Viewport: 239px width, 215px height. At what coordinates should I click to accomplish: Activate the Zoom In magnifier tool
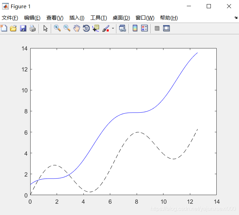coord(57,29)
